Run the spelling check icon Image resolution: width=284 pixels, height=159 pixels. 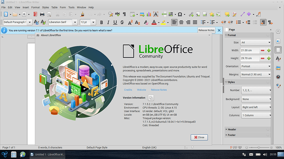pyautogui.click(x=117, y=14)
